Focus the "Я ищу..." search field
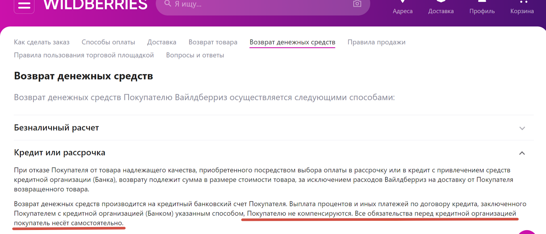Viewport: 546px width, 234px height. click(263, 5)
